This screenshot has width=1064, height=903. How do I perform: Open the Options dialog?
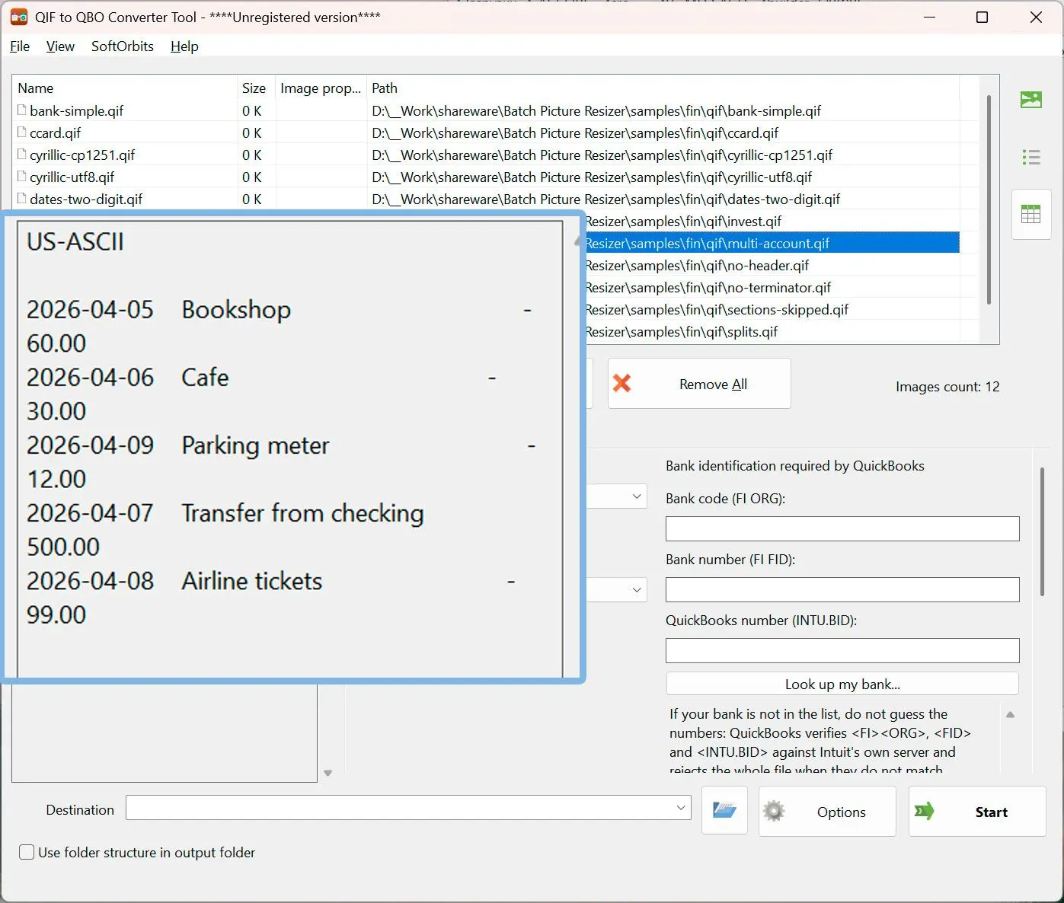coord(827,812)
